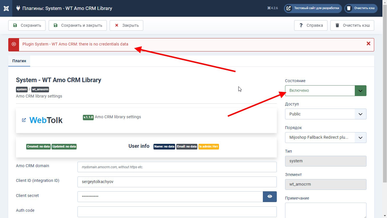387x218 pixels.
Task: Click the Joomla version 4.2.6 indicator
Action: click(x=273, y=8)
